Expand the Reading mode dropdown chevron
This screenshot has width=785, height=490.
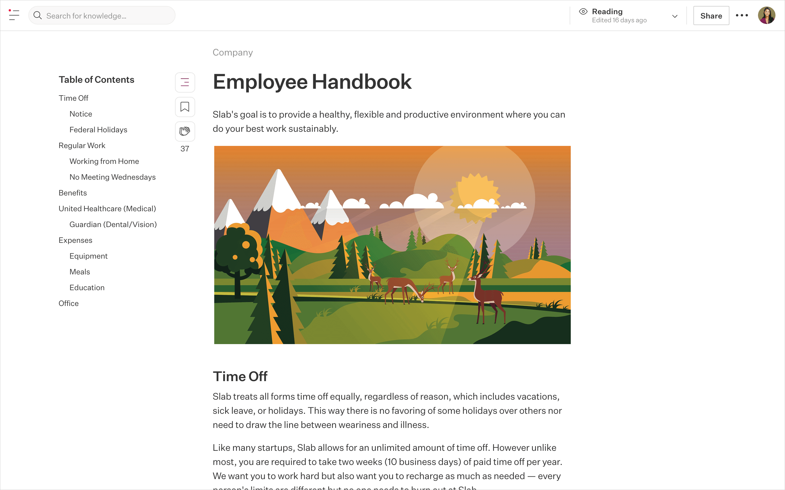point(675,16)
